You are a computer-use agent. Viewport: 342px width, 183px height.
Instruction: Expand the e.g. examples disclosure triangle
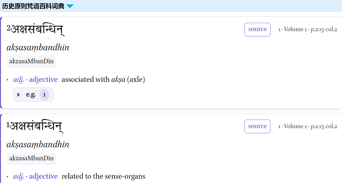(x=18, y=95)
